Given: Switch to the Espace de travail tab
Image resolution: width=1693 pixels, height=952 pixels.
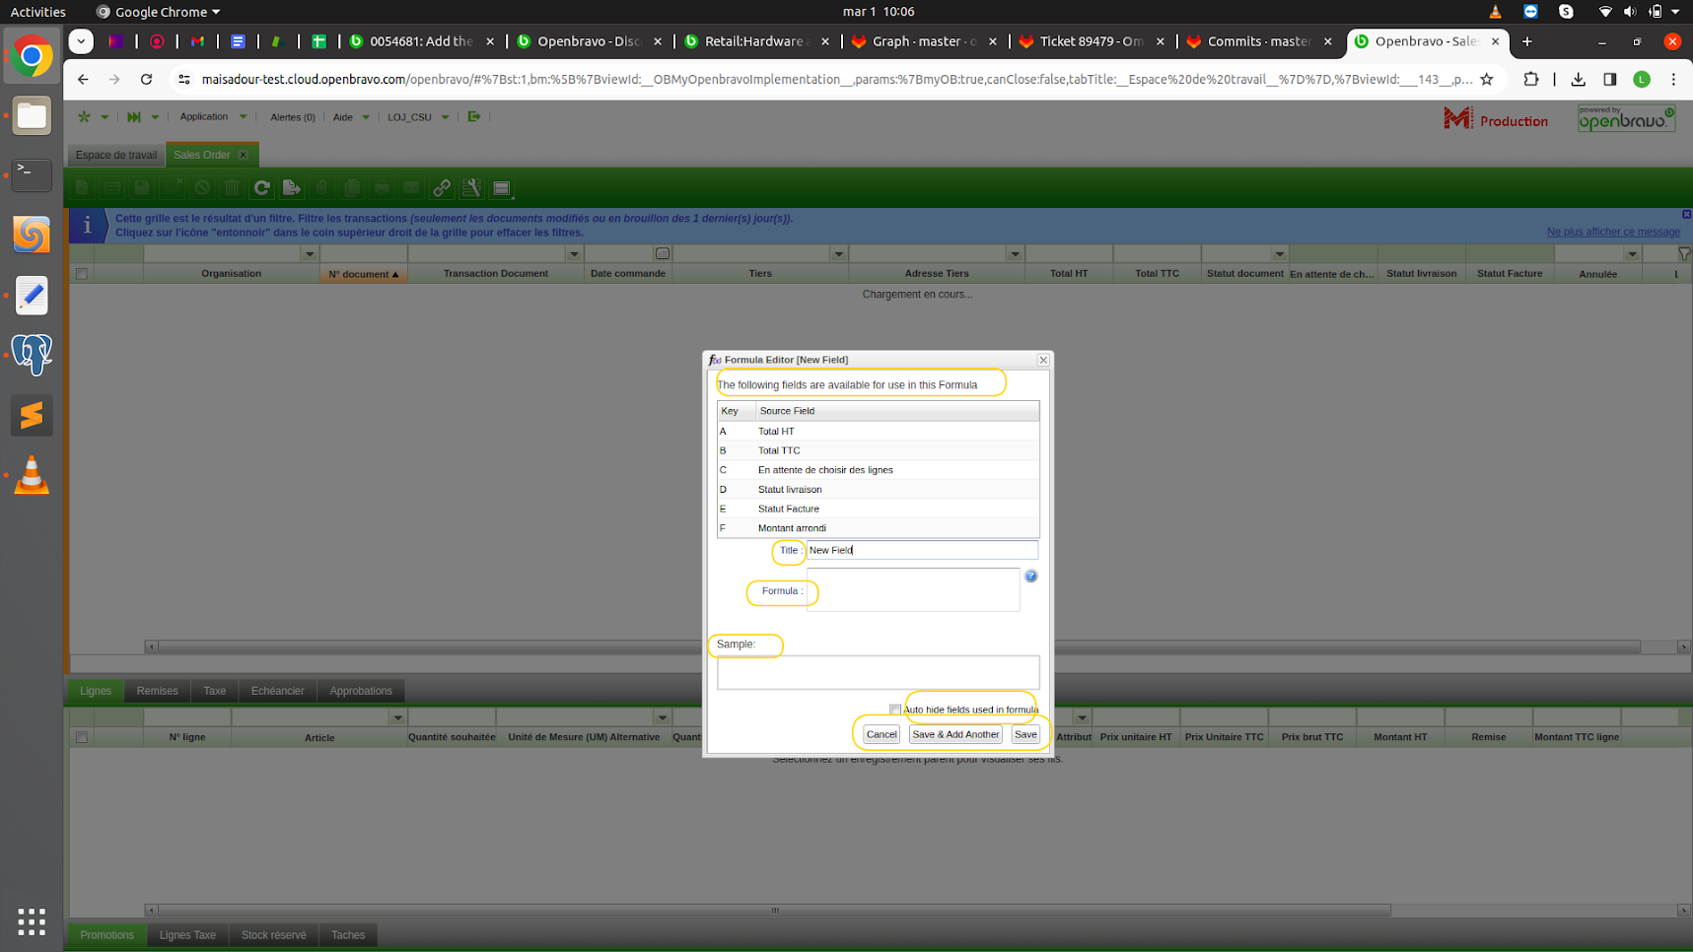Looking at the screenshot, I should coord(115,155).
